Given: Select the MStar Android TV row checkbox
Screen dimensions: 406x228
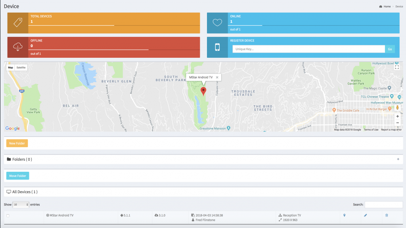Looking at the screenshot, I should point(8,216).
